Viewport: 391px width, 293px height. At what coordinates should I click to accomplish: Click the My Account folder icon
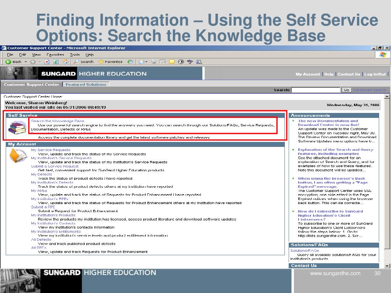(18, 156)
